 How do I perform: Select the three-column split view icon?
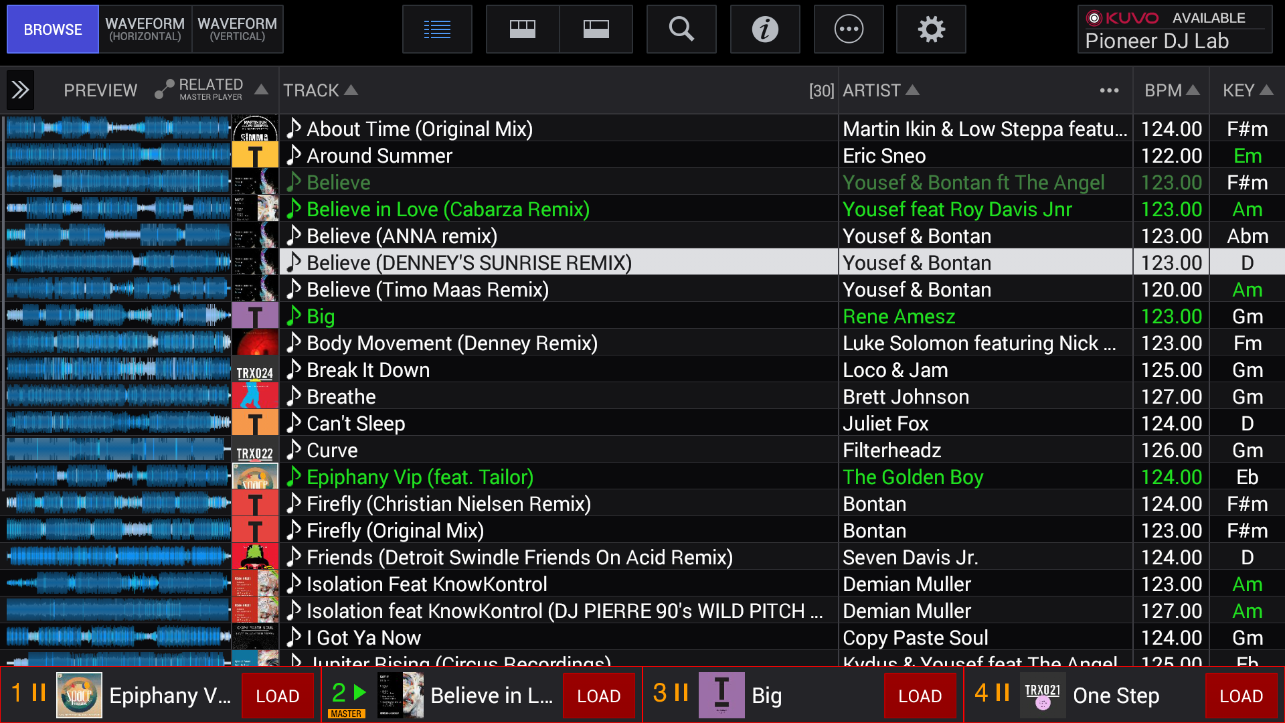click(x=523, y=29)
